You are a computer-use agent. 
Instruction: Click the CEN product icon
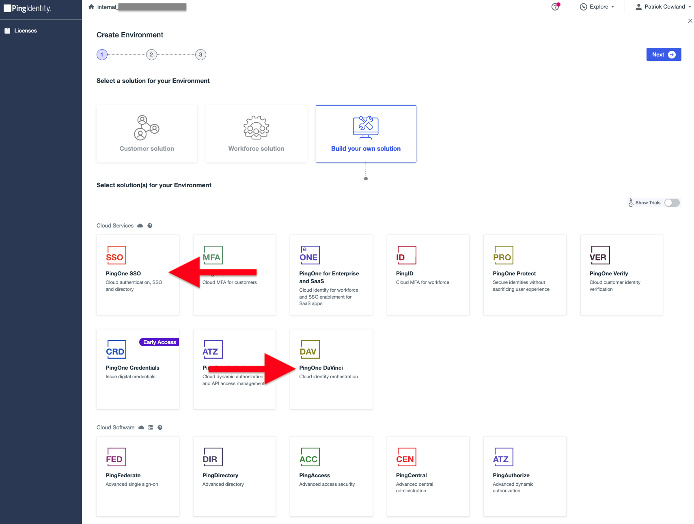click(x=406, y=457)
